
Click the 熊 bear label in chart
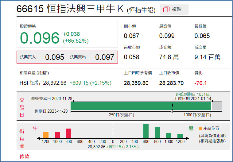pyautogui.click(x=191, y=128)
